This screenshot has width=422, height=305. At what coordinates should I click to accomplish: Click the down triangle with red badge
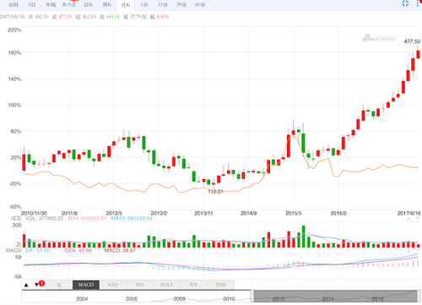[37, 285]
